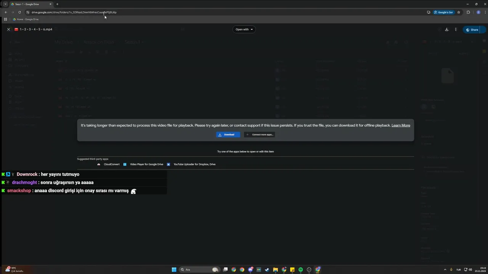The height and width of the screenshot is (274, 488).
Task: Bookmark this page with the star icon
Action: (459, 12)
